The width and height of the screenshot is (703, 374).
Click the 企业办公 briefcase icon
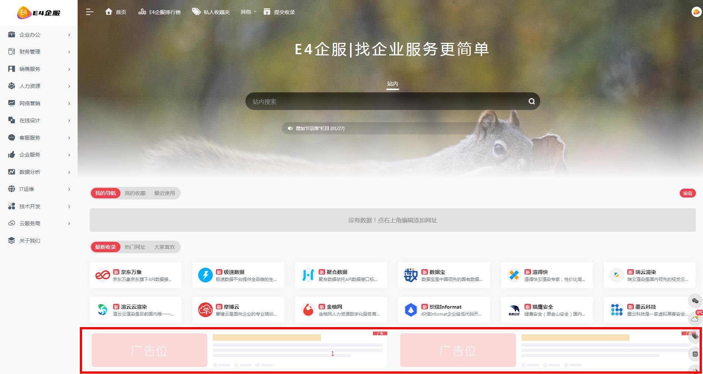click(x=12, y=34)
